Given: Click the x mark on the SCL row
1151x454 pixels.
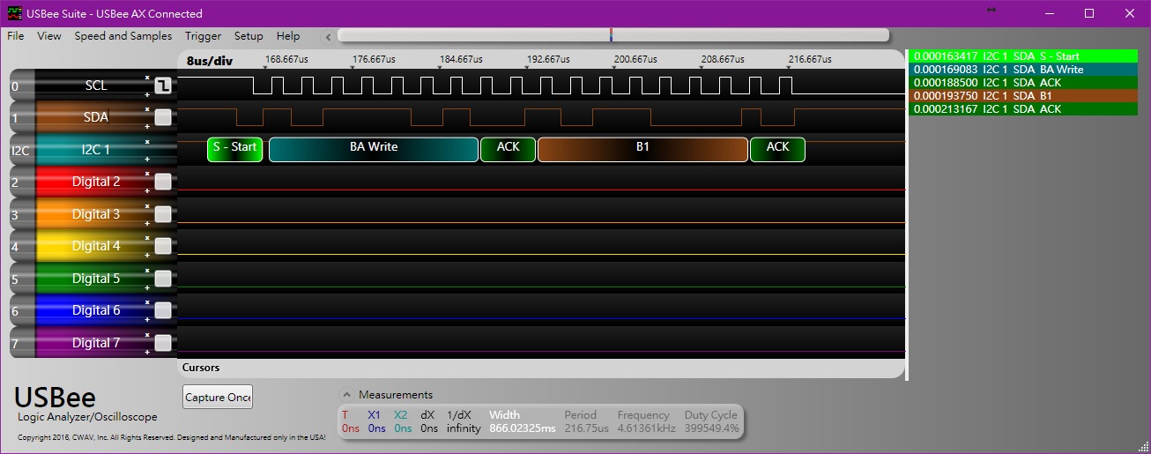Looking at the screenshot, I should 147,78.
